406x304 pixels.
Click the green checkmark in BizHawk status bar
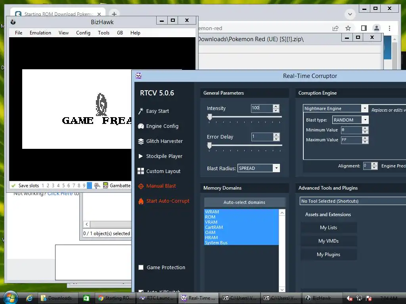pyautogui.click(x=13, y=185)
